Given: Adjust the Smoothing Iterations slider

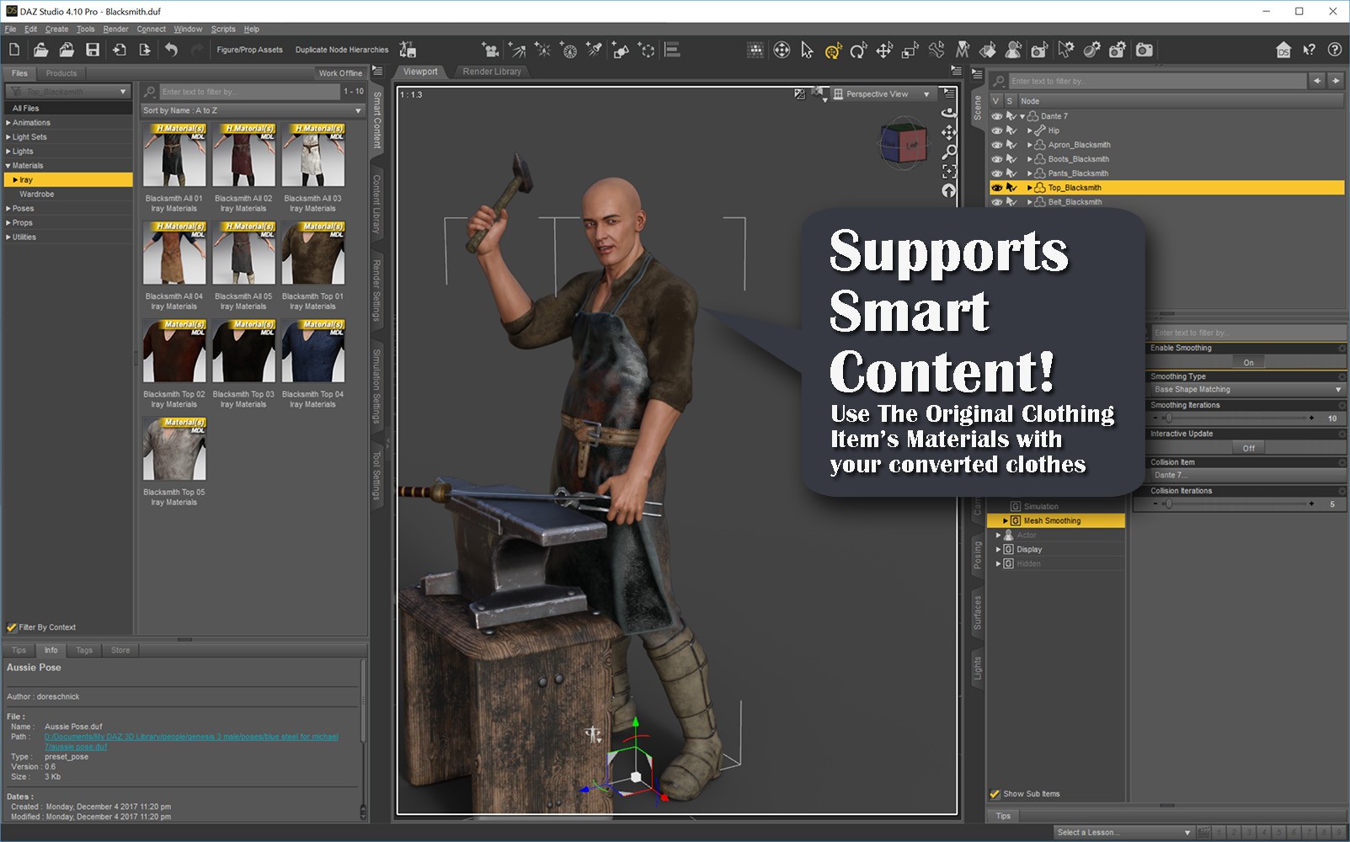Looking at the screenshot, I should click(1232, 418).
